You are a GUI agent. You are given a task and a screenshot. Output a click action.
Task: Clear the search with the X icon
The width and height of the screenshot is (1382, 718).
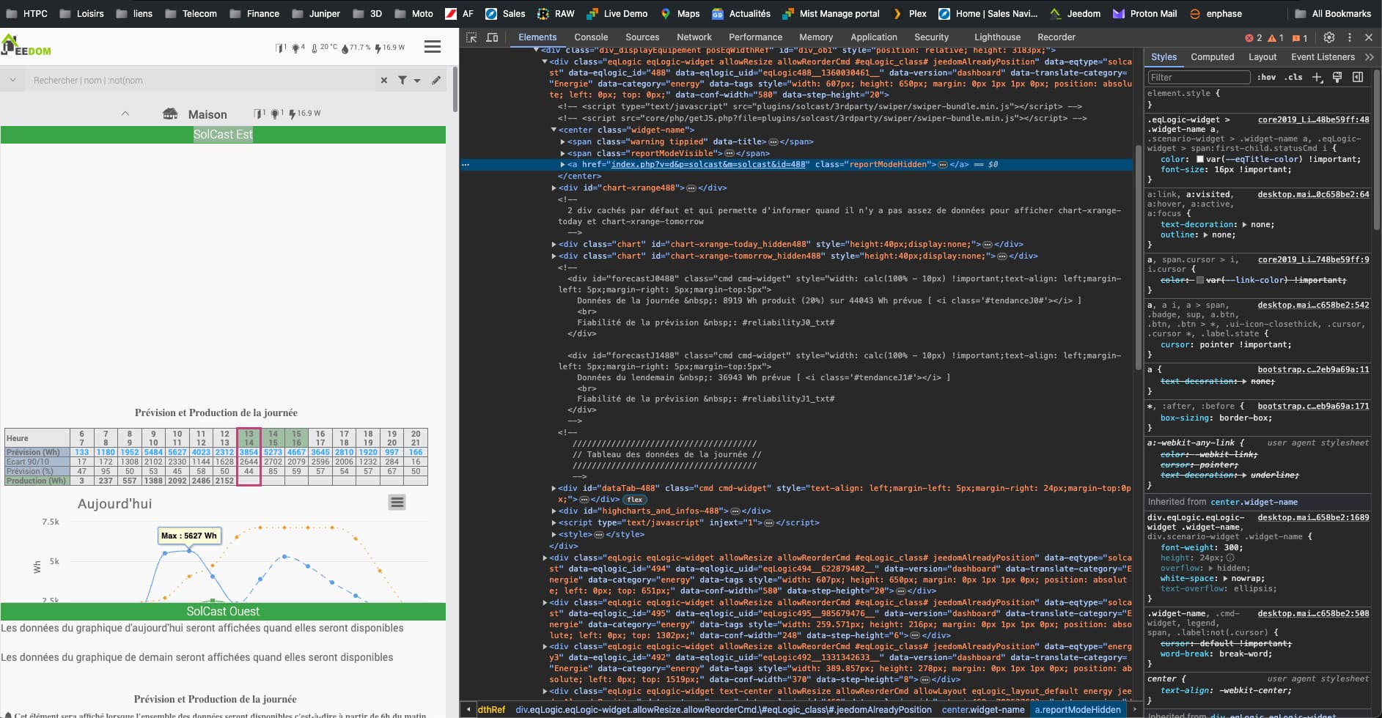click(x=383, y=81)
